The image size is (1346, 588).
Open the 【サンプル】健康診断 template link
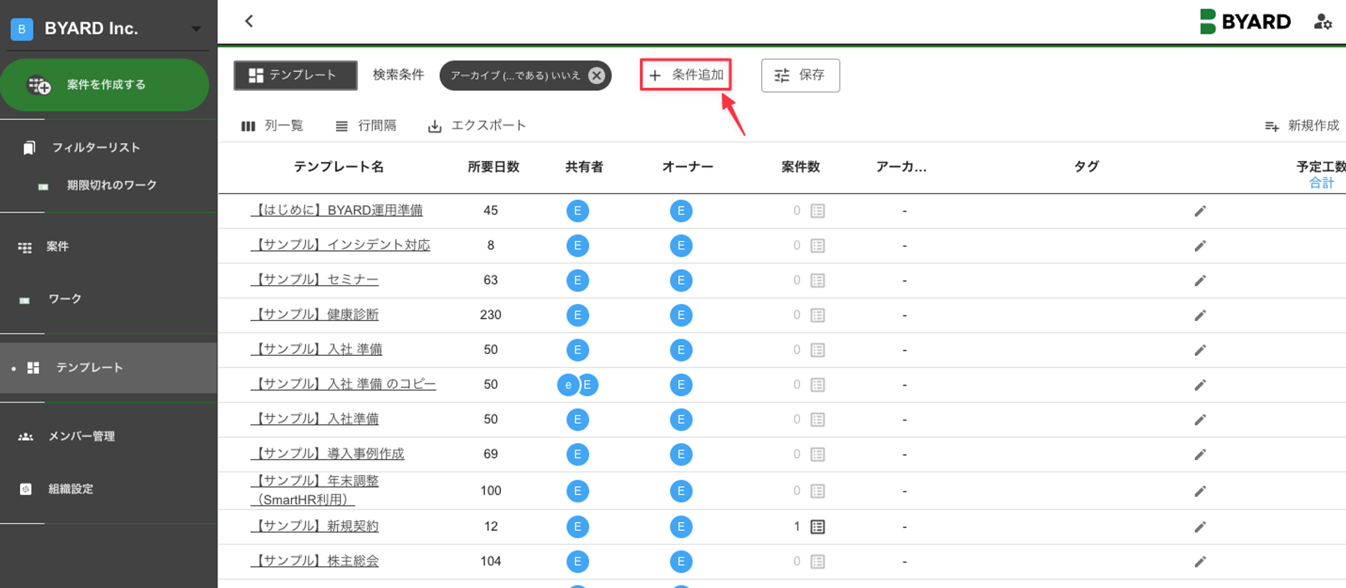pos(315,315)
